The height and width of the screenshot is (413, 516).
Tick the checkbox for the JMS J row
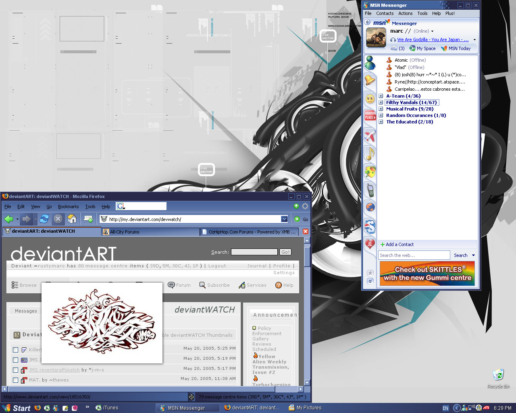(15, 360)
